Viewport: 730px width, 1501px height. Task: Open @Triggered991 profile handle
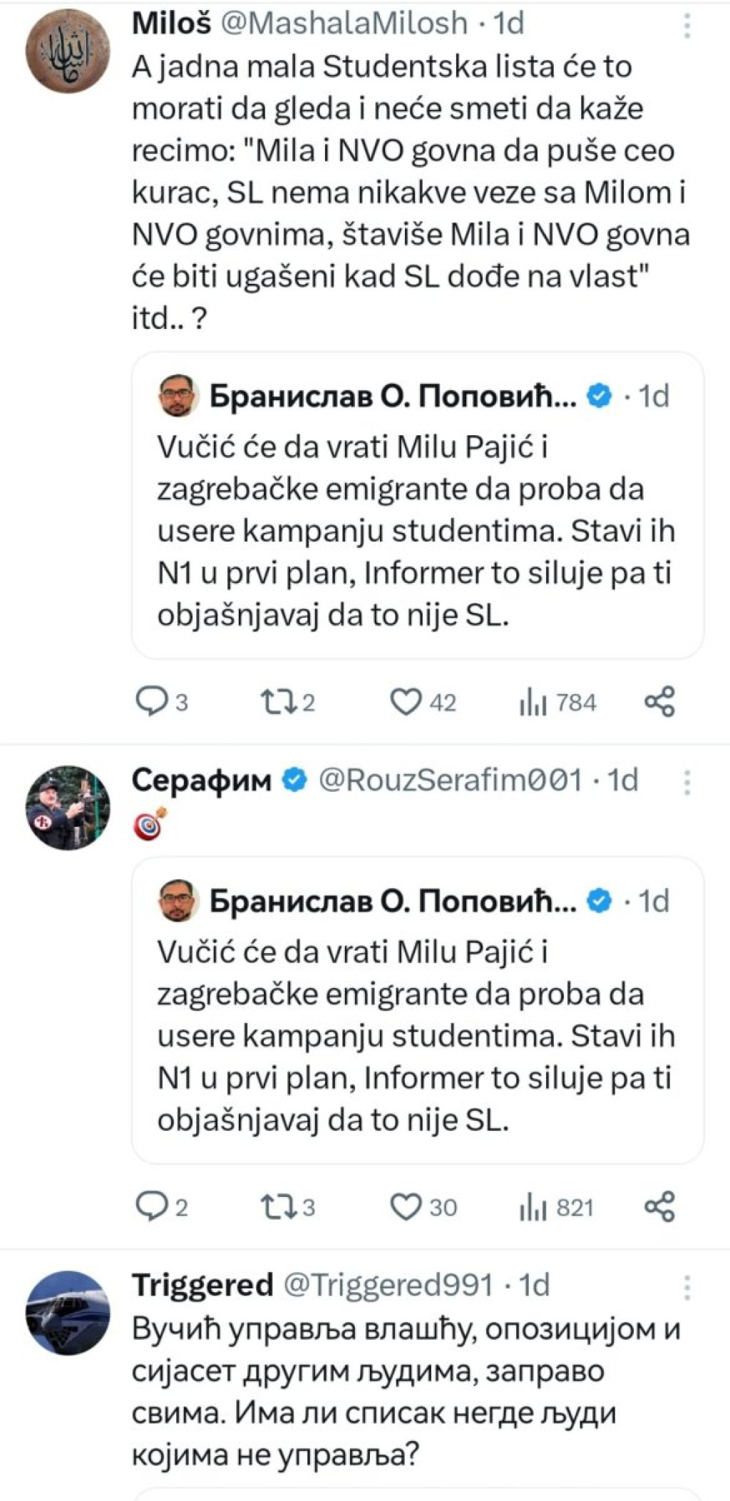[389, 1285]
